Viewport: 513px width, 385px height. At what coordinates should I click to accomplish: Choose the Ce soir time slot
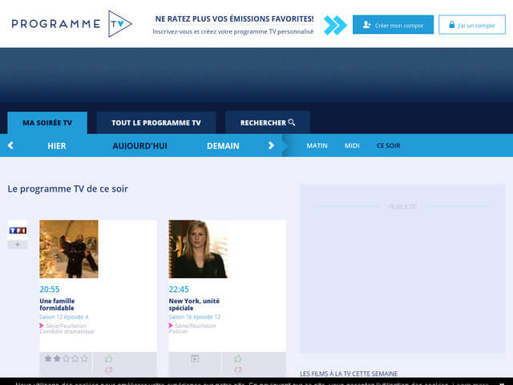(x=388, y=145)
